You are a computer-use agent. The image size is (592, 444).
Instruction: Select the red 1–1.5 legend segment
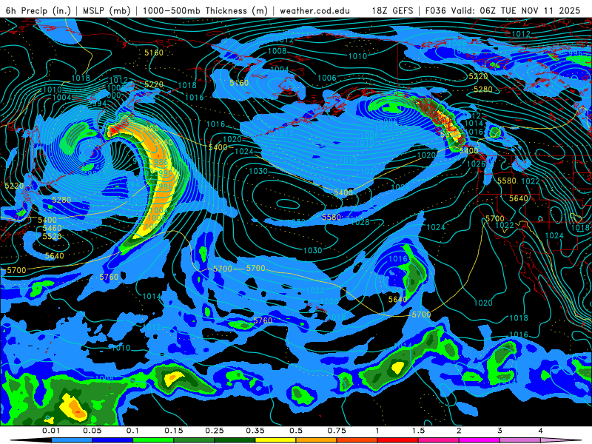tap(398, 440)
